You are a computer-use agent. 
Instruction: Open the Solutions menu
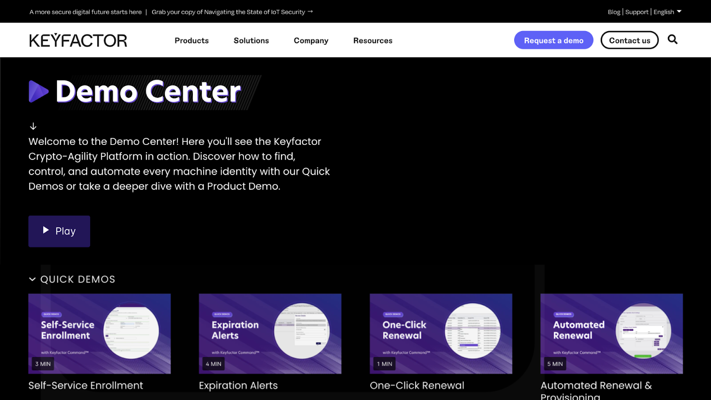251,40
